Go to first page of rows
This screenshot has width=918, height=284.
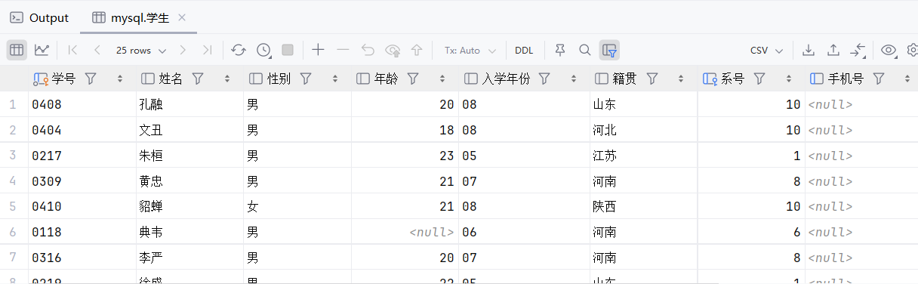coord(72,50)
